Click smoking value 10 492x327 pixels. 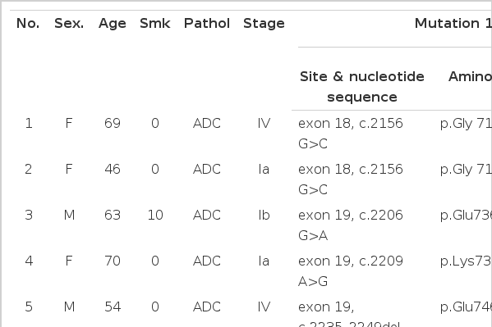[x=155, y=216]
